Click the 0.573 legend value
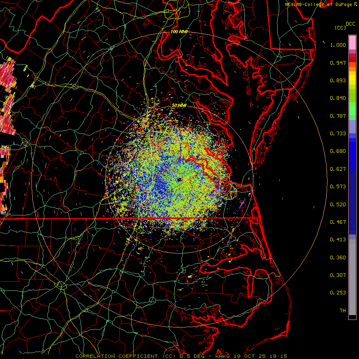359x359 pixels. click(338, 187)
